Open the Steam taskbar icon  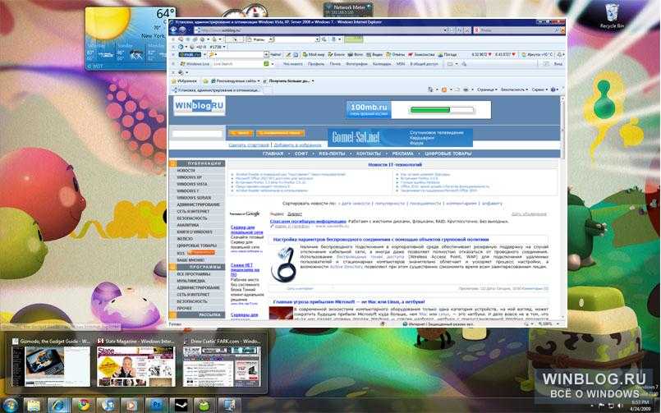pyautogui.click(x=181, y=406)
